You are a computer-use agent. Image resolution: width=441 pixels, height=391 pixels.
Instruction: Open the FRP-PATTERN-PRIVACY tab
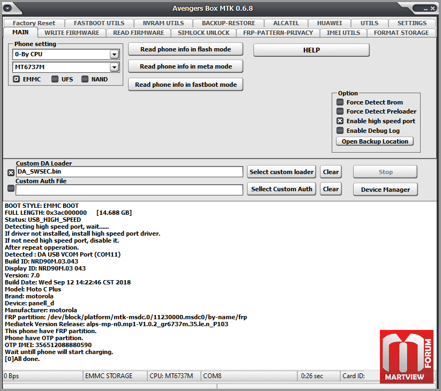point(278,33)
